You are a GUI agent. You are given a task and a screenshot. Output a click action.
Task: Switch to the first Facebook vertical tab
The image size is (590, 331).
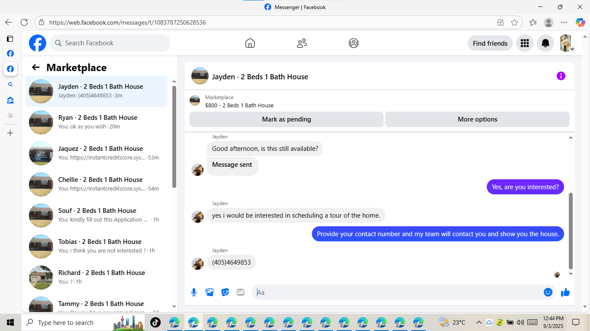pyautogui.click(x=10, y=53)
